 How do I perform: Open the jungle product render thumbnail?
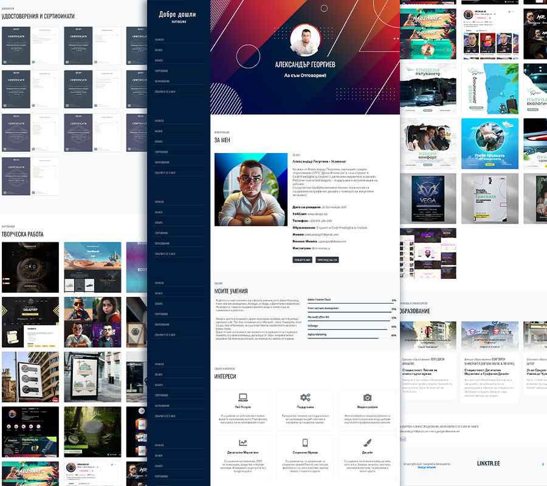pos(92,431)
